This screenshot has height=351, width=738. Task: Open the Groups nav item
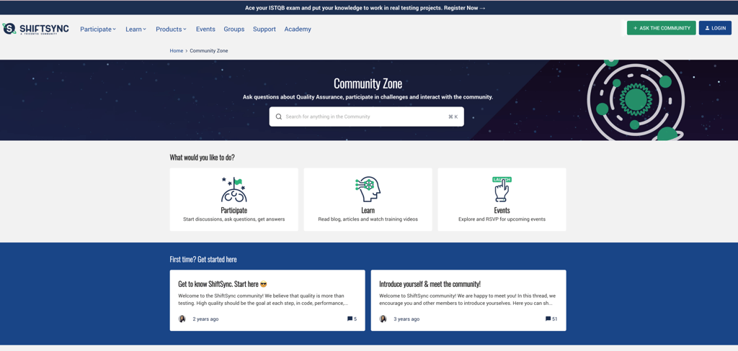coord(234,29)
